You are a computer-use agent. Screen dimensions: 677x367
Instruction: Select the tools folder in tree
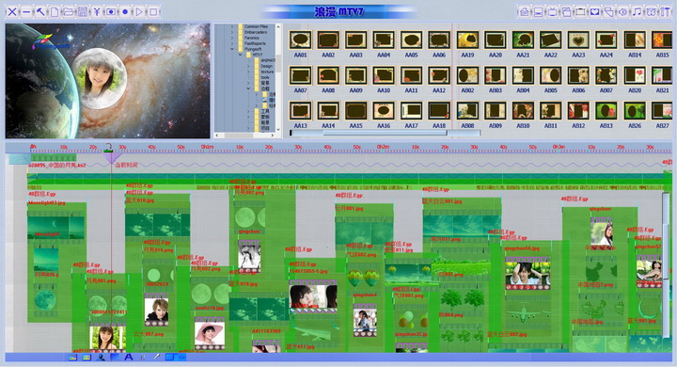click(x=264, y=77)
